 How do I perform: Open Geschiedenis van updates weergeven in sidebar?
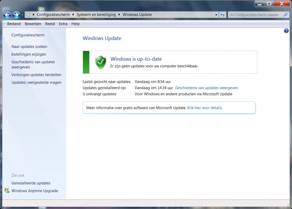coord(33,64)
